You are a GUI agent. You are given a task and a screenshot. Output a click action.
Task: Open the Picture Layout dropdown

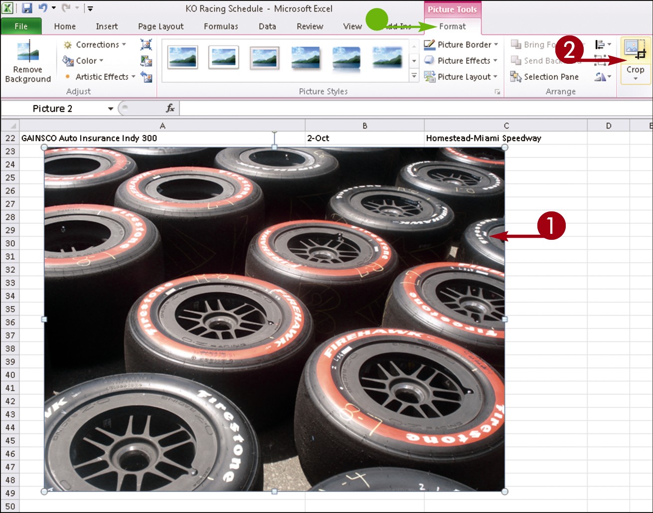pyautogui.click(x=461, y=76)
